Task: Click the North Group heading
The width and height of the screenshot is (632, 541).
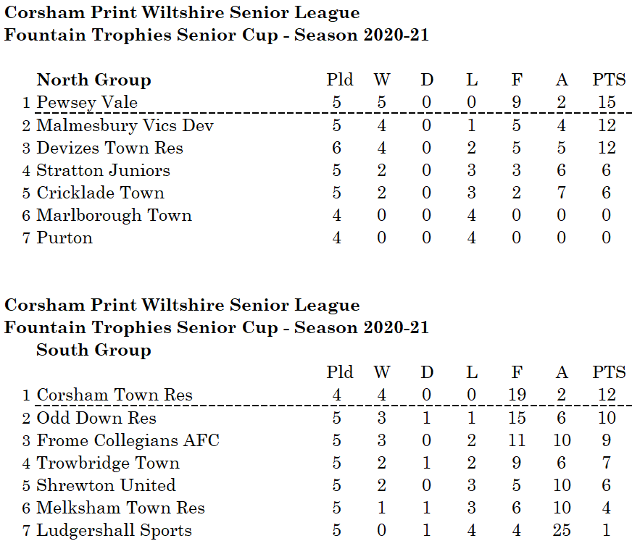Action: (93, 80)
